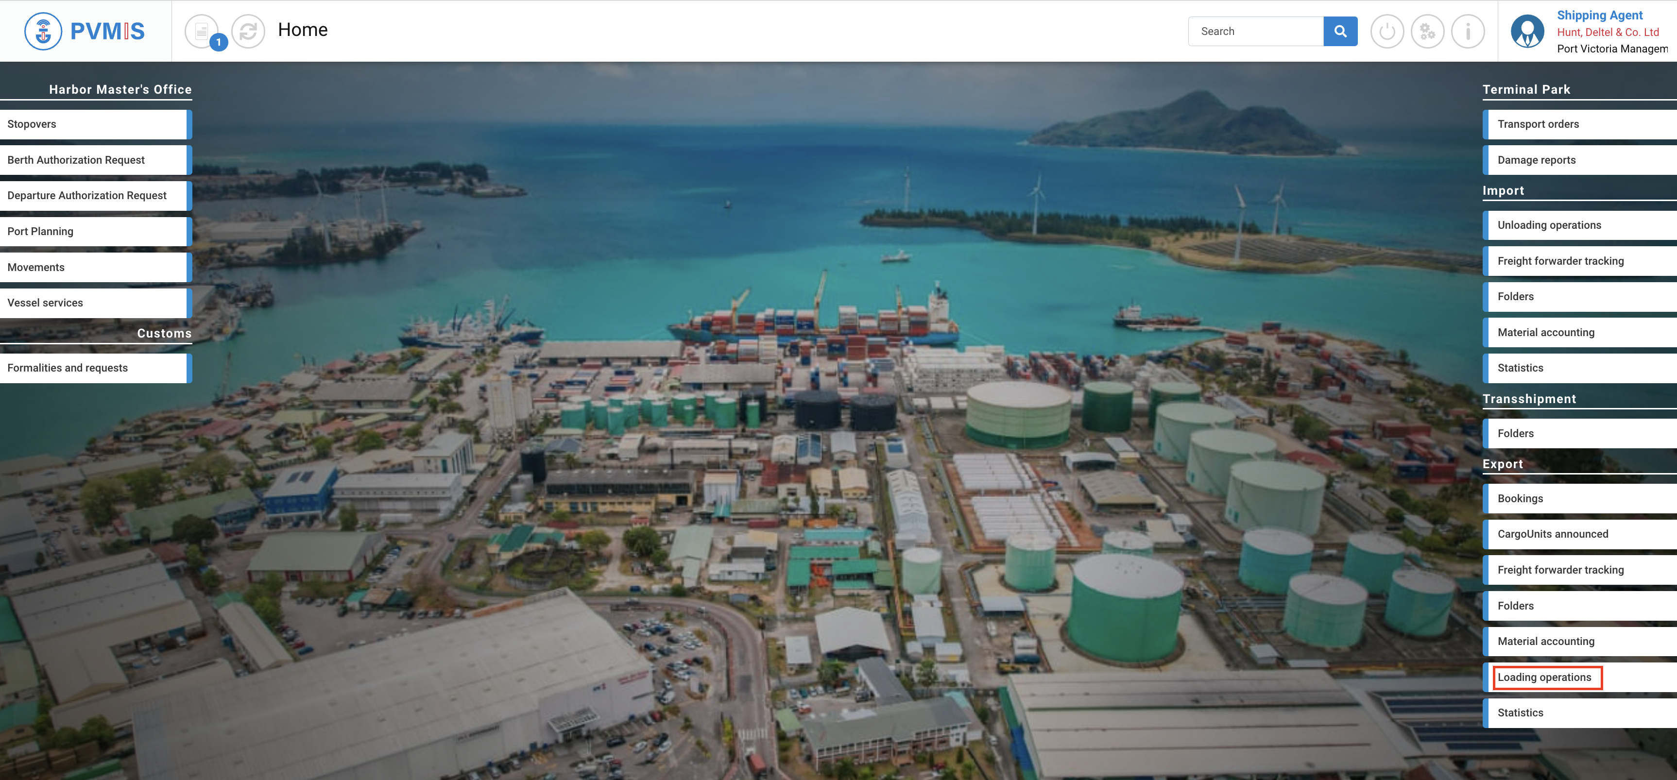Open Formalities and requests under Customs

(95, 368)
